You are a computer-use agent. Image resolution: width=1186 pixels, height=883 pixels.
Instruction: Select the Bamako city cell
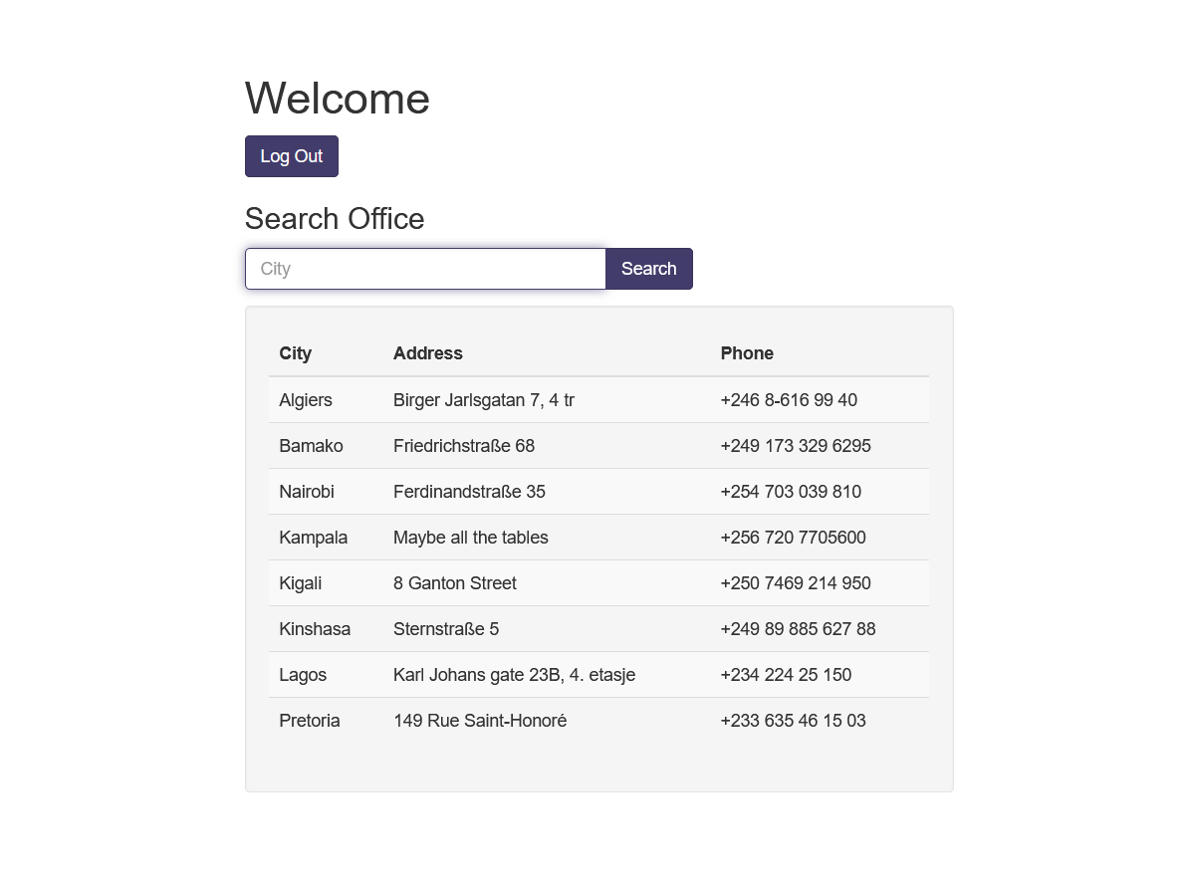[311, 446]
